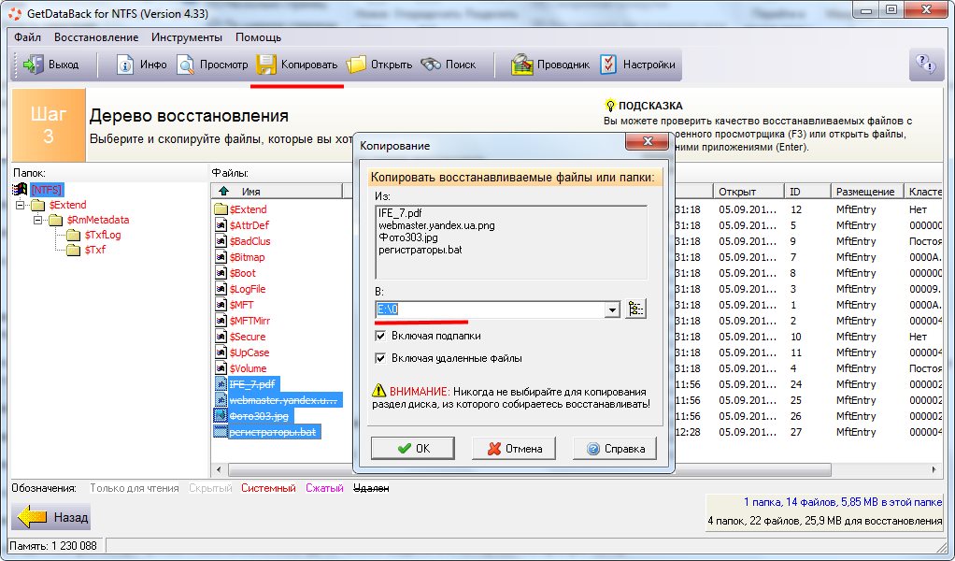Select the $RmMetadata folder in tree

98,220
